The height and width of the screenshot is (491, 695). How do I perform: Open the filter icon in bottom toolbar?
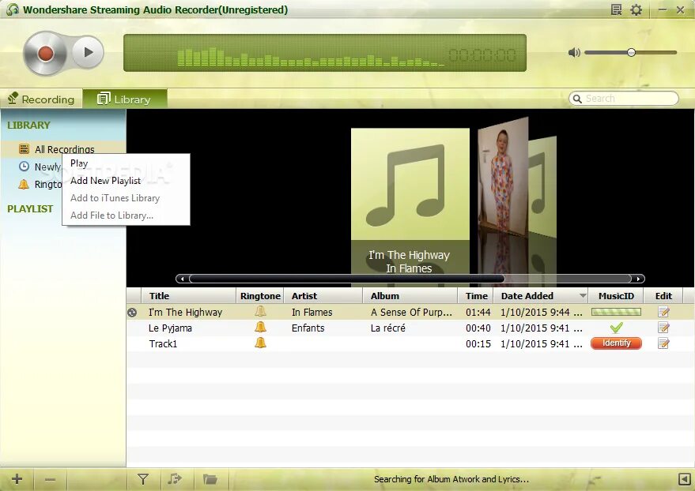point(142,478)
